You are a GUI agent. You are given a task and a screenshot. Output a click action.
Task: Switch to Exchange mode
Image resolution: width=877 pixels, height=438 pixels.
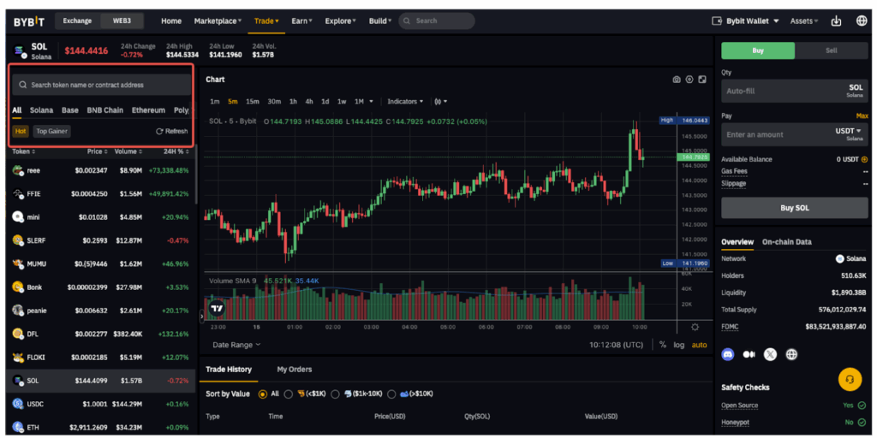point(77,21)
